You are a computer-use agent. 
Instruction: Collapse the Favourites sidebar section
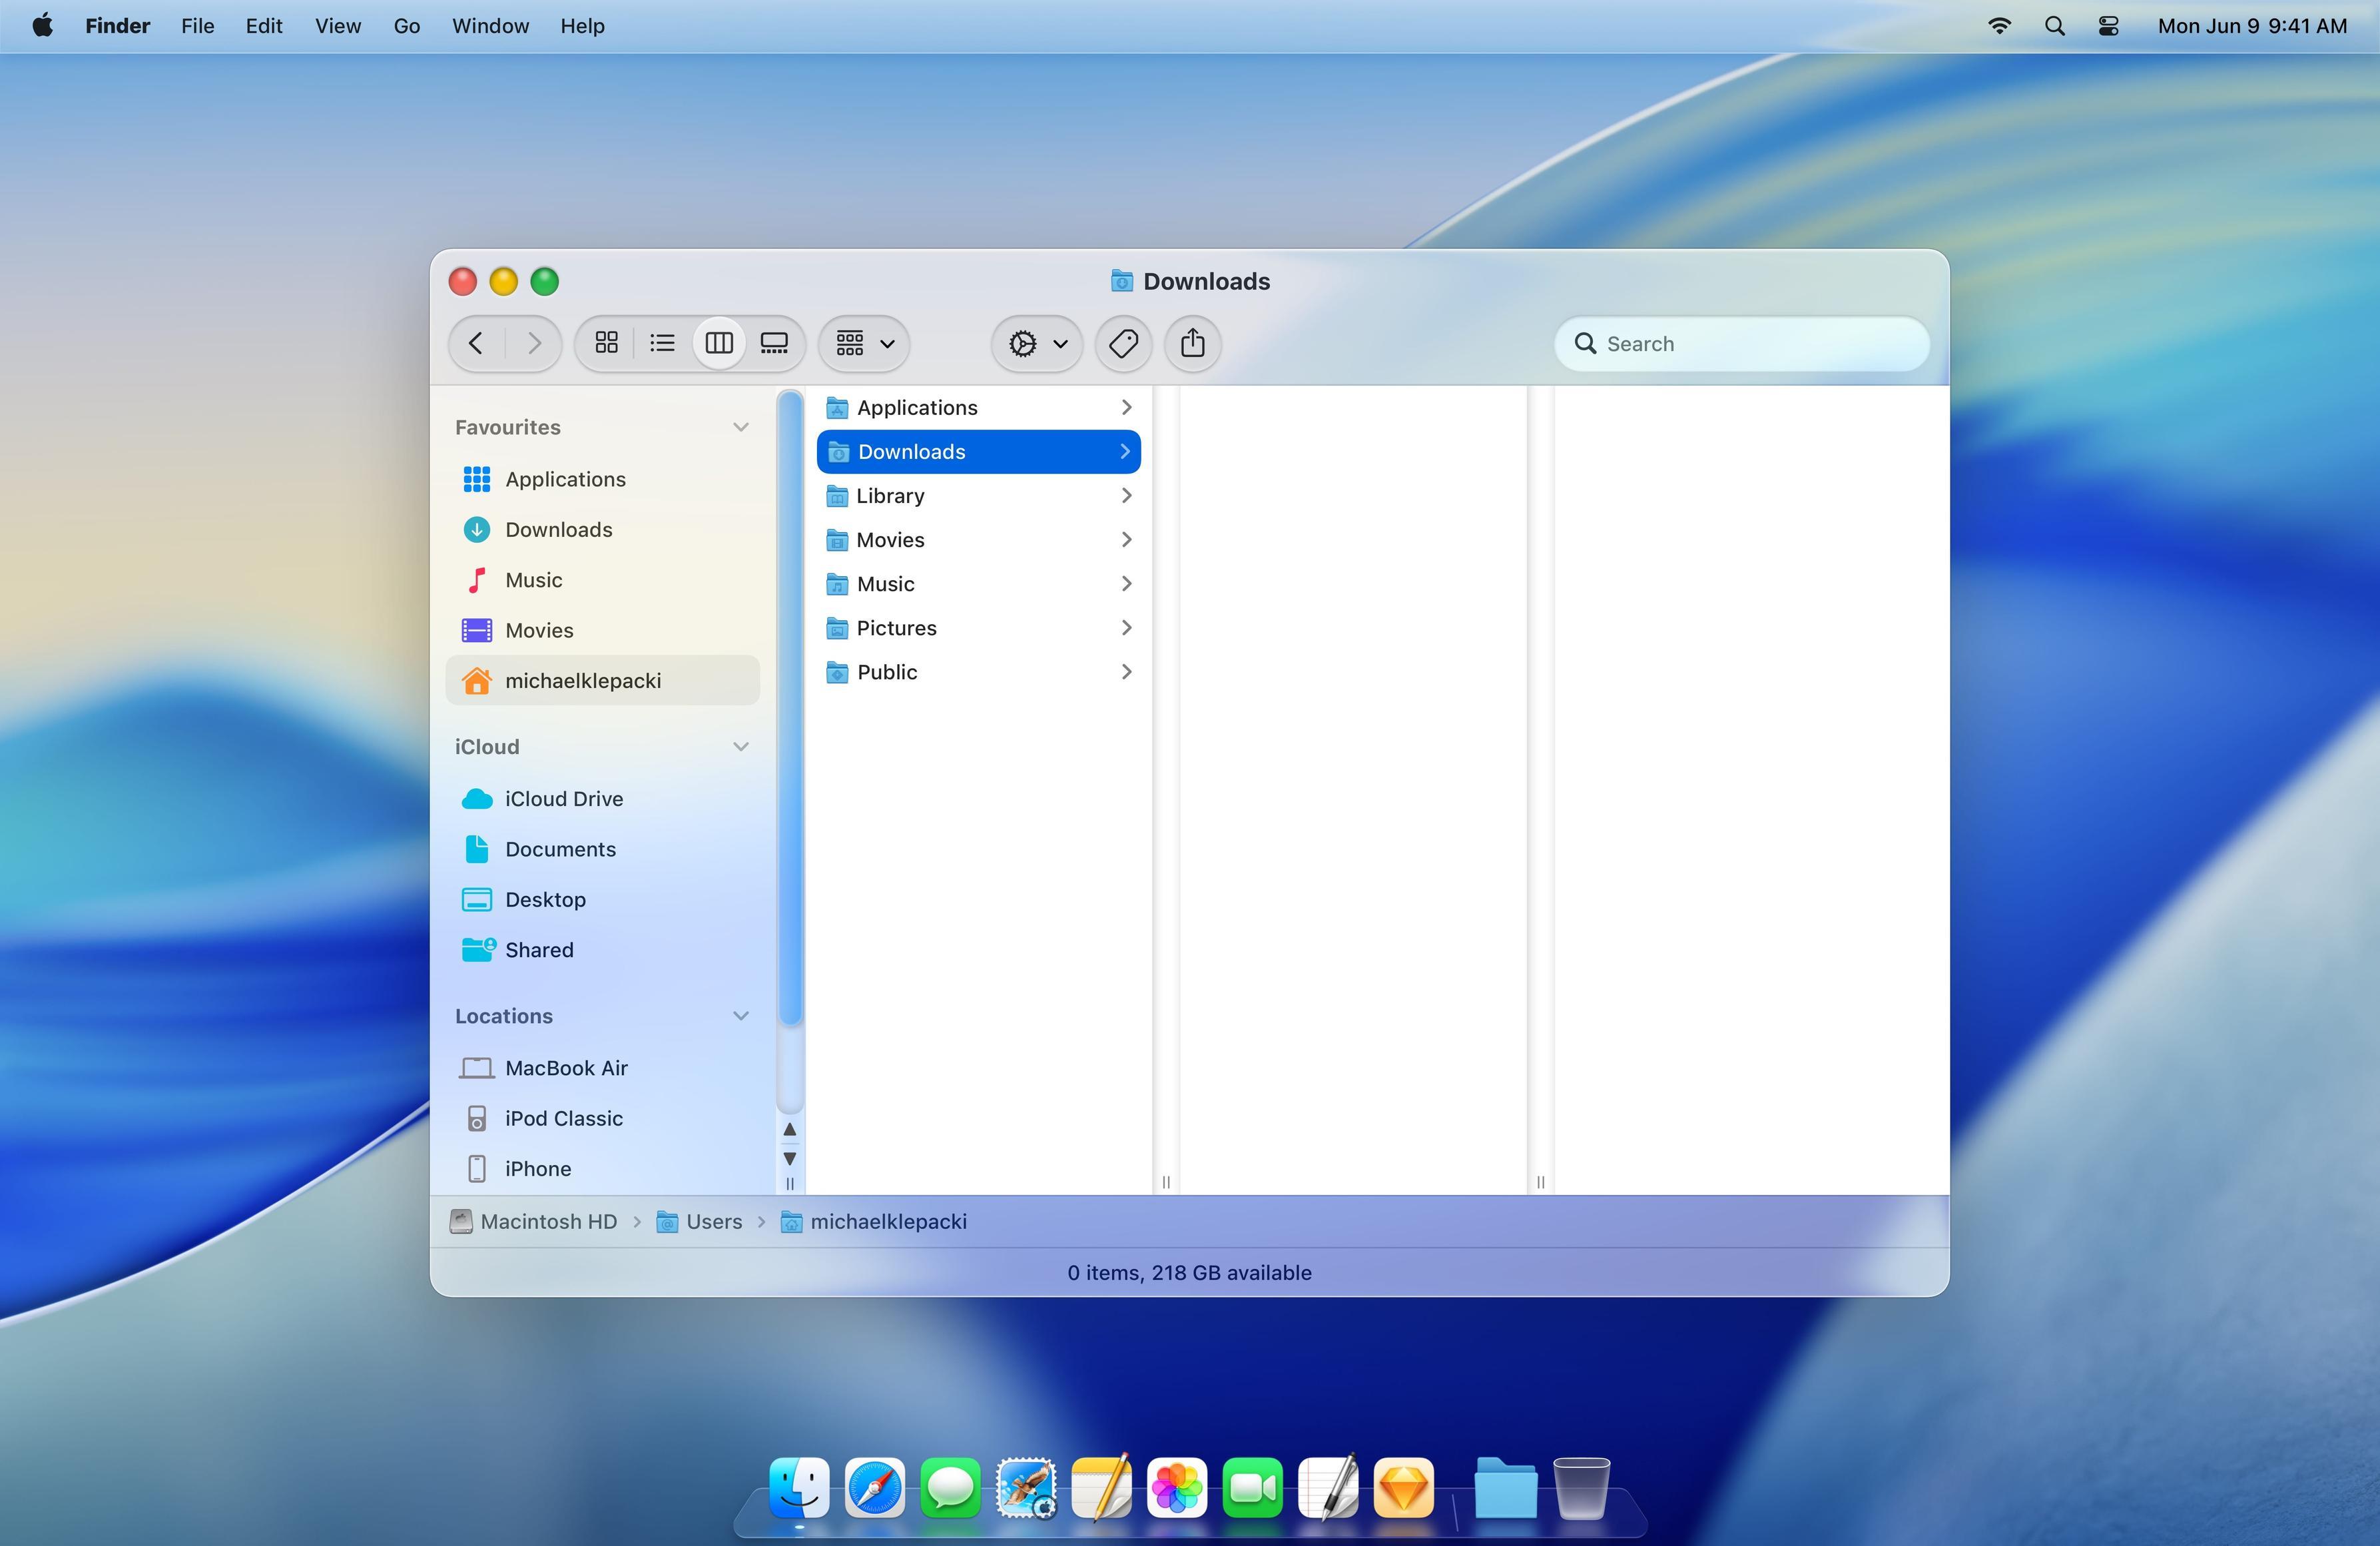[740, 427]
